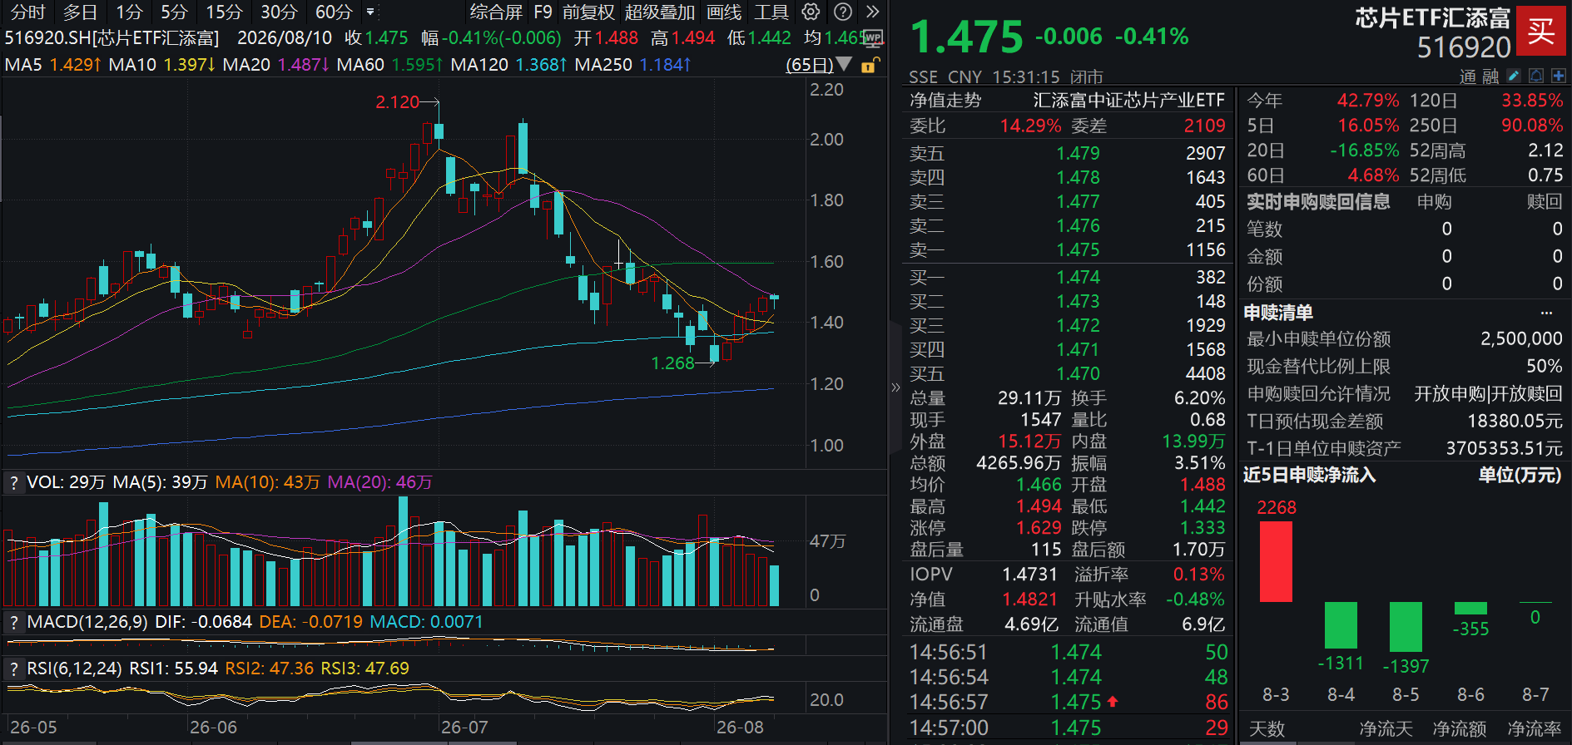The height and width of the screenshot is (745, 1572).
Task: Click the 卖一 price 1.475
Action: coord(1078,249)
